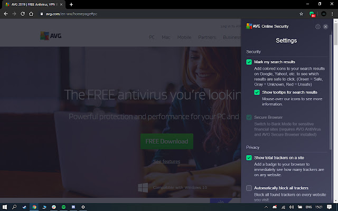Close the AVG Online Security panel

click(325, 26)
